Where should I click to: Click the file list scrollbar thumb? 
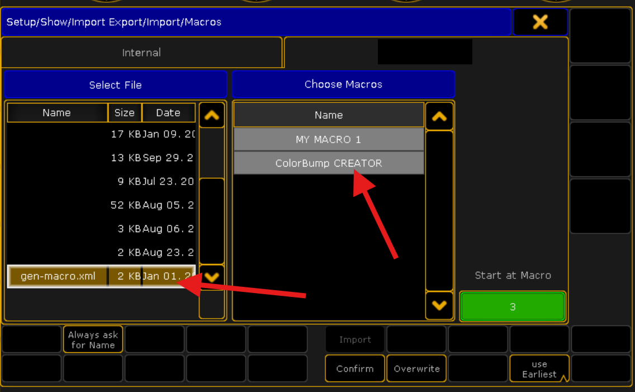tap(212, 221)
